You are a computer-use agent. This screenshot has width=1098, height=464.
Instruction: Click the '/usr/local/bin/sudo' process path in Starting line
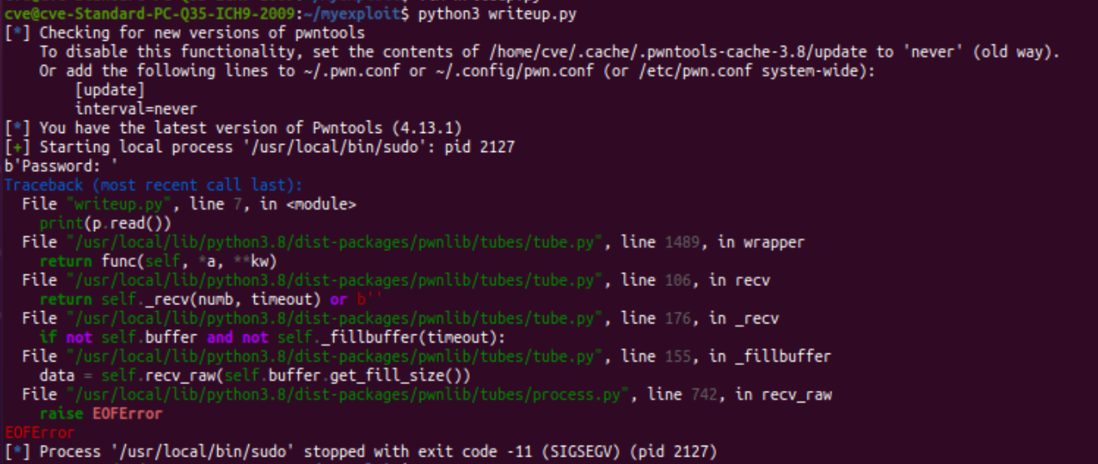pyautogui.click(x=342, y=147)
